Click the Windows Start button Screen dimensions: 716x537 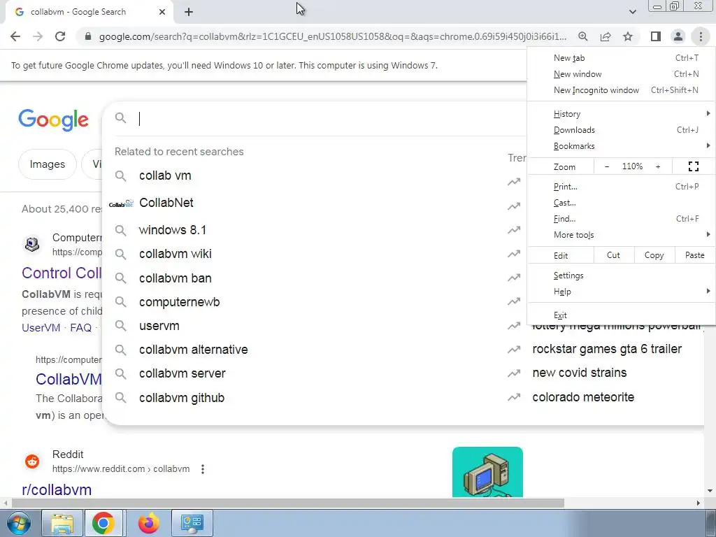pyautogui.click(x=19, y=523)
